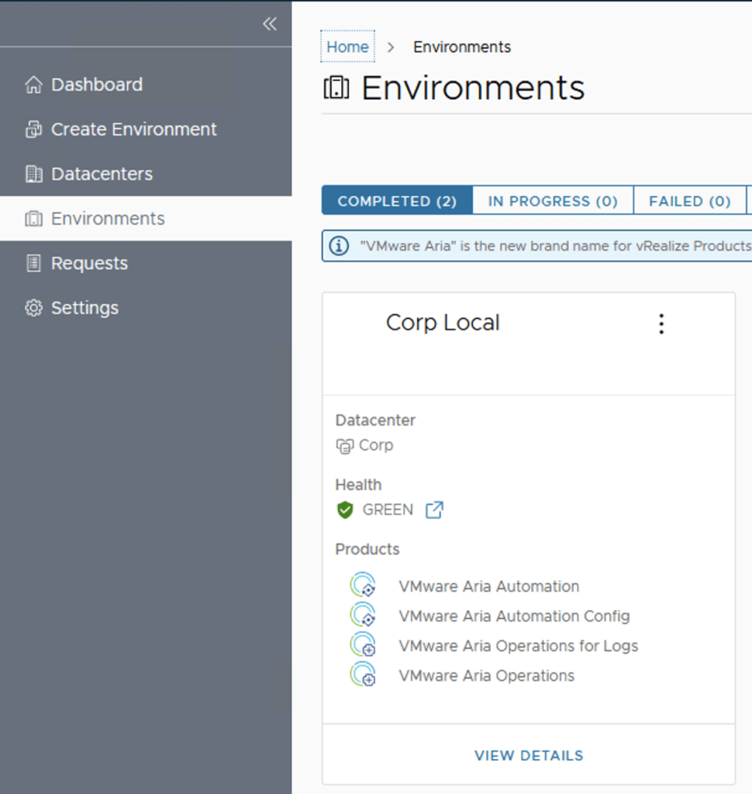This screenshot has width=752, height=794.
Task: Click the VMware Aria brand name banner
Action: pyautogui.click(x=536, y=246)
